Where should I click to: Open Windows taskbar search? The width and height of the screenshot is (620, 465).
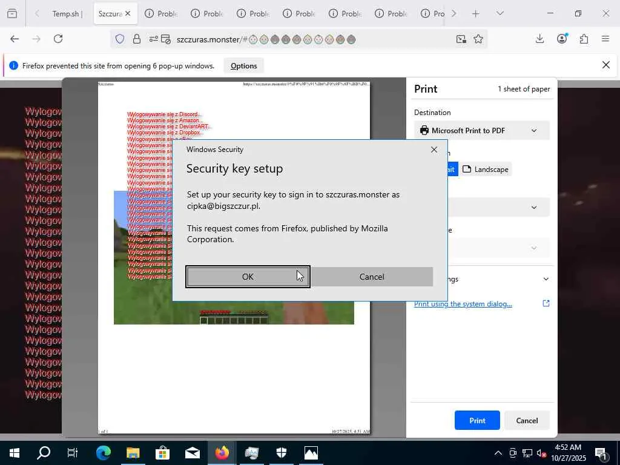[x=44, y=453]
